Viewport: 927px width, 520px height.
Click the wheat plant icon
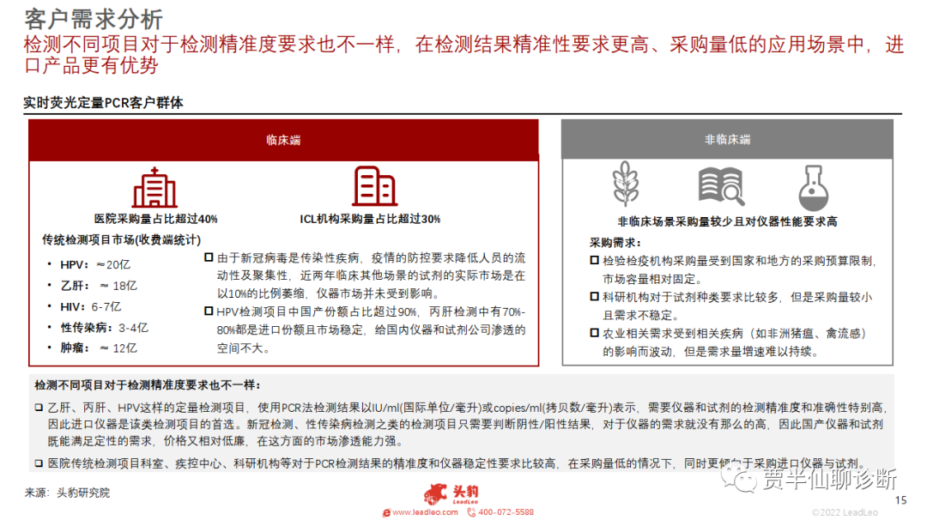(626, 186)
